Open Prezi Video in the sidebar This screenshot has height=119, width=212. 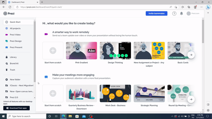pyautogui.click(x=15, y=35)
